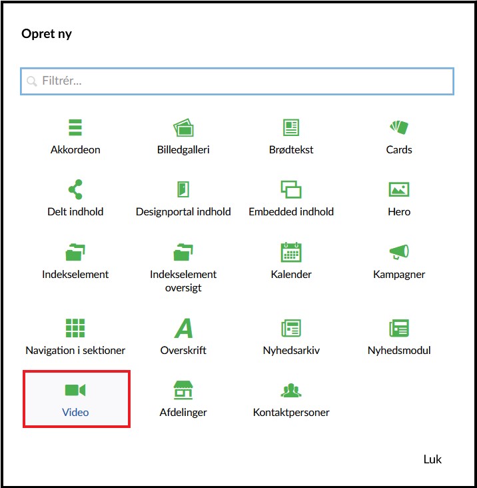Select the Indekselement oversigt folder icon
Viewport: 477px width, 488px height.
click(x=183, y=252)
